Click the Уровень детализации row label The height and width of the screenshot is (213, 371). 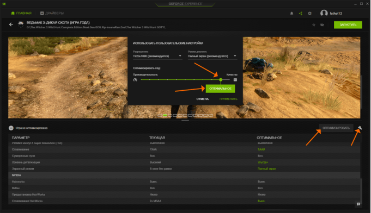pyautogui.click(x=26, y=162)
